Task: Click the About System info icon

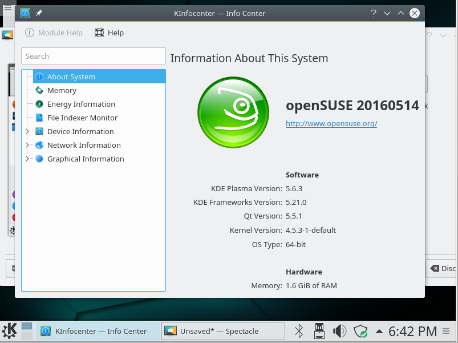Action: tap(39, 76)
